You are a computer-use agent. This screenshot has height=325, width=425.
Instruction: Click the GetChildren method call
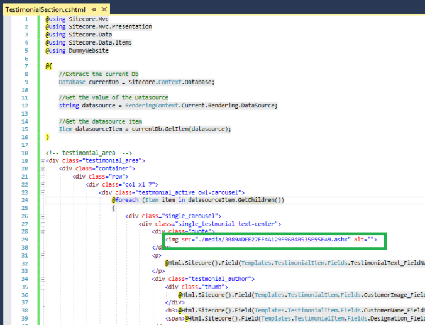tap(257, 201)
